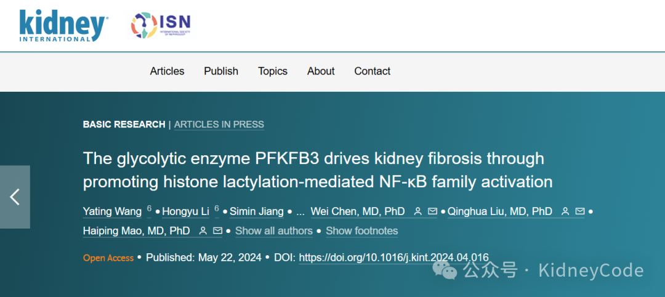
Task: Expand the Show all authors list
Action: (x=274, y=231)
